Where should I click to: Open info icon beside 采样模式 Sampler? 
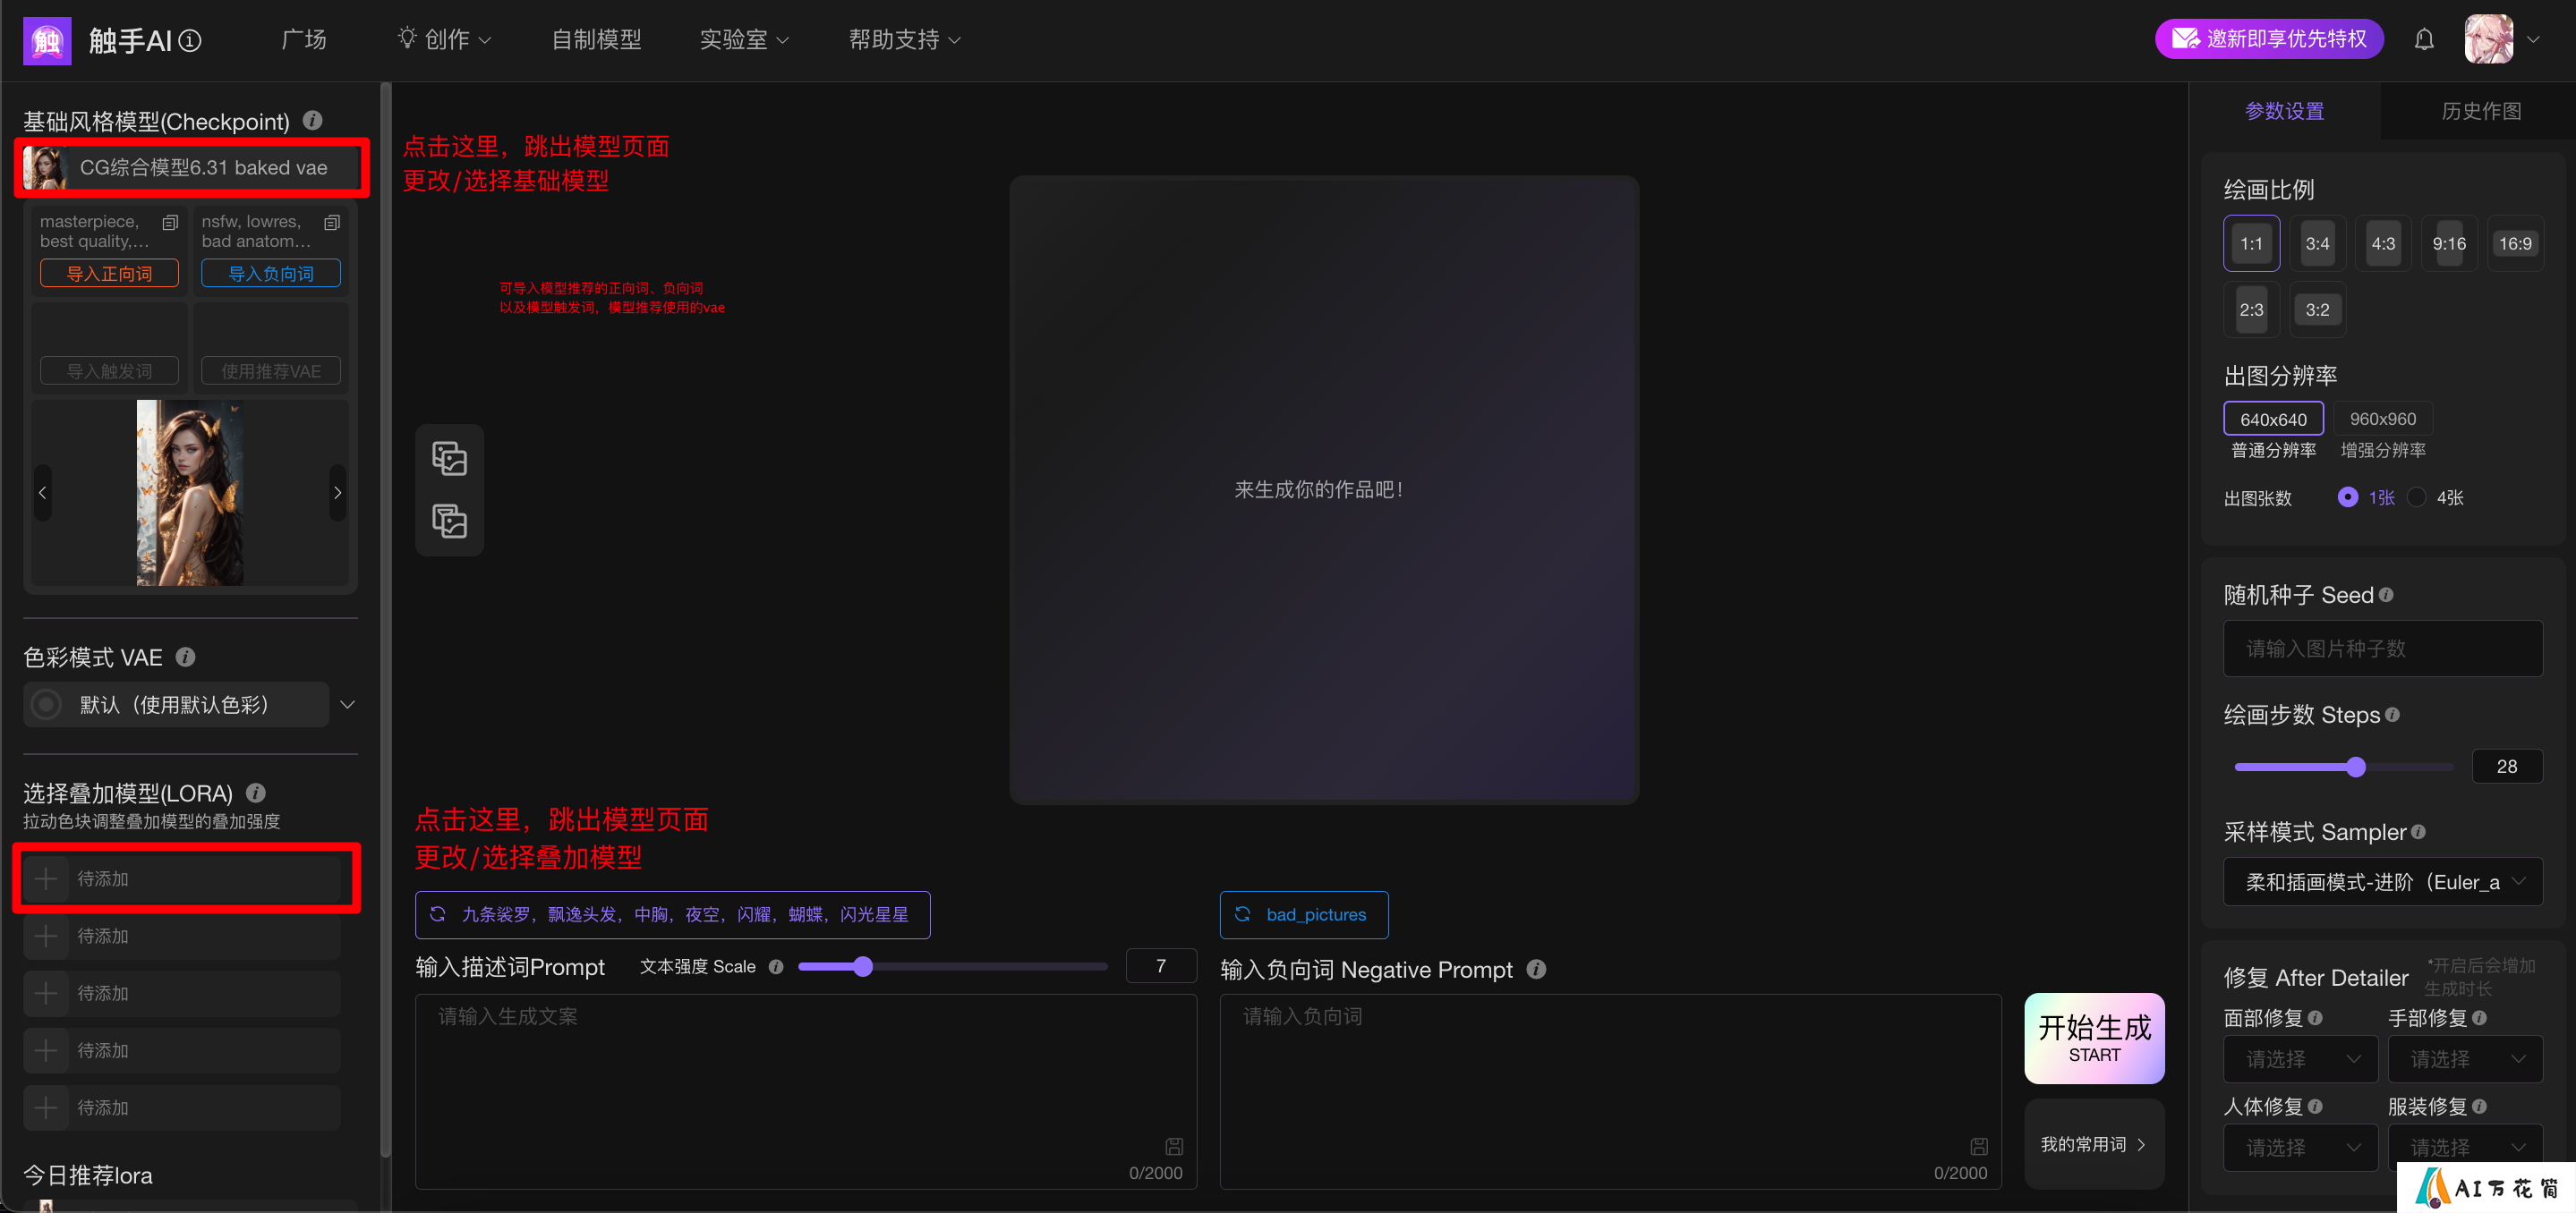pyautogui.click(x=2418, y=831)
